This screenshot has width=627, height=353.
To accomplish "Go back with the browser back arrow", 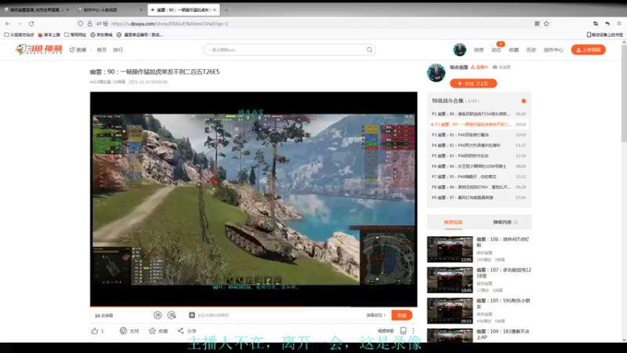I will click(8, 24).
